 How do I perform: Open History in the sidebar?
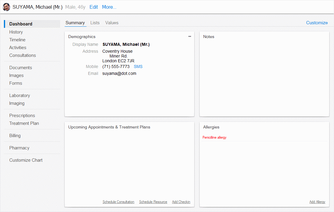(16, 32)
